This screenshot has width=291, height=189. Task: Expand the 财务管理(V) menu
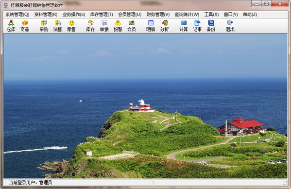pos(158,15)
